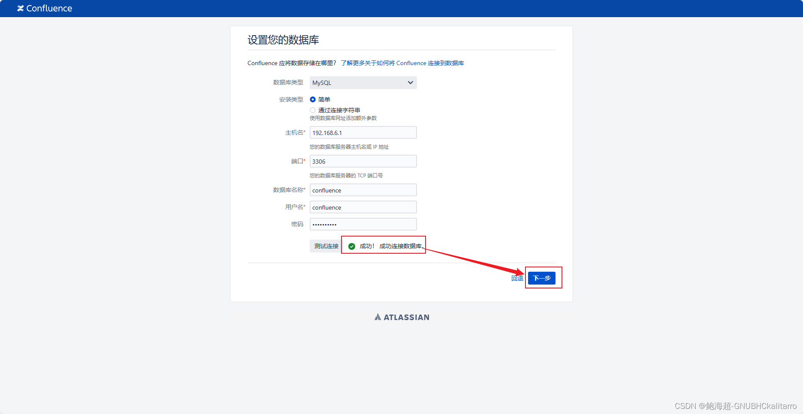Select the 通过连接字符串 radio option

click(x=313, y=110)
